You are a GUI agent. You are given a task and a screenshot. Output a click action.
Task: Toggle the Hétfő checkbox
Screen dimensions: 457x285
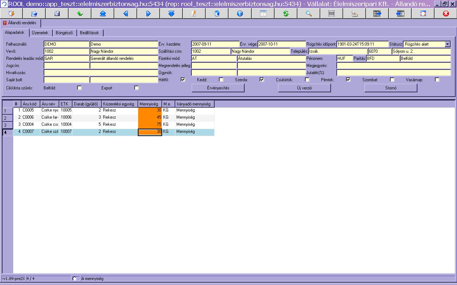183,80
